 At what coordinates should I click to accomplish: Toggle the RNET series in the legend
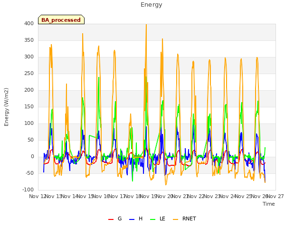pyautogui.click(x=184, y=218)
